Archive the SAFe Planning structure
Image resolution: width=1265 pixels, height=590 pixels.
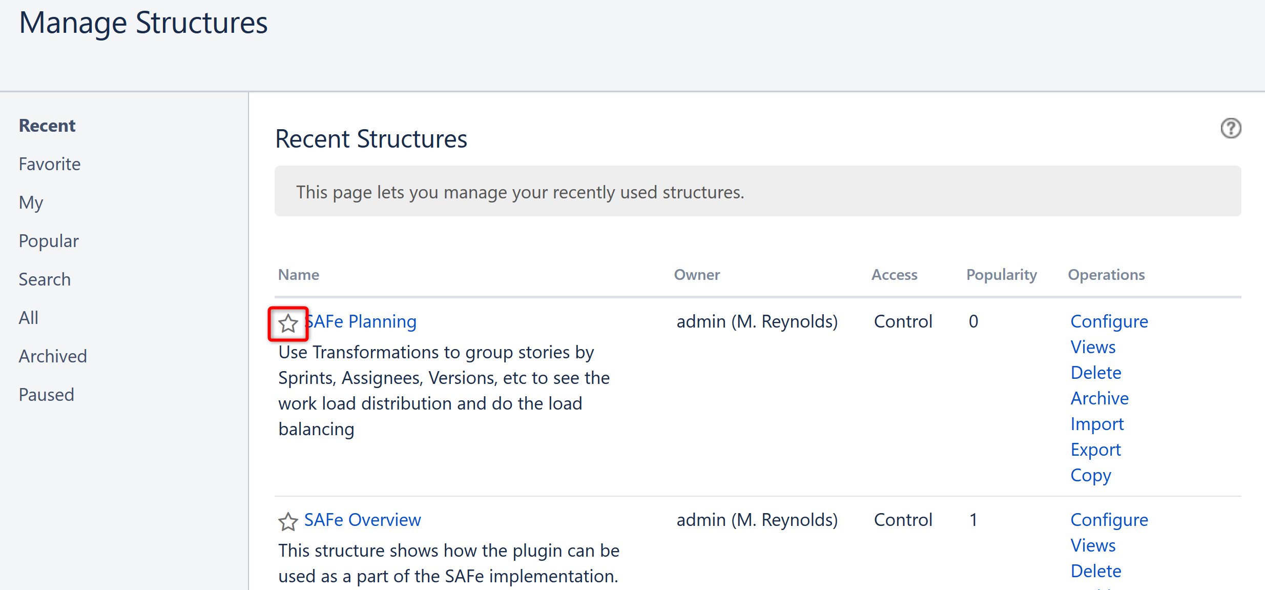tap(1099, 398)
